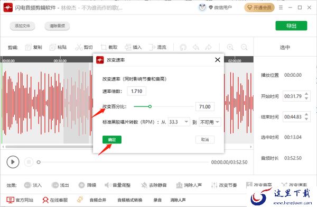
Task: Close the Change Speed dialog
Action: click(218, 60)
